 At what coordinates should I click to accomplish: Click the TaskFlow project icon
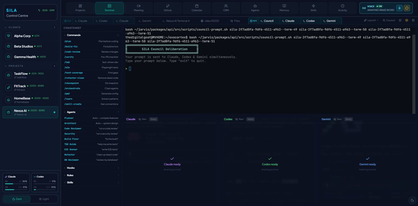tap(8, 75)
